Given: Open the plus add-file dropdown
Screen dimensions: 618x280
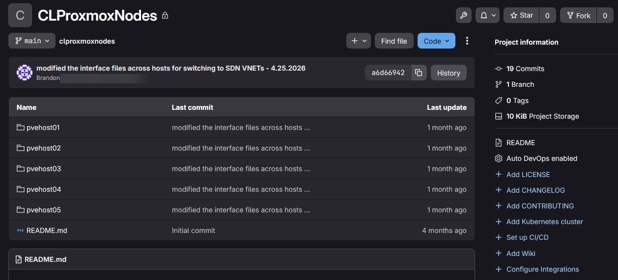Looking at the screenshot, I should pyautogui.click(x=359, y=41).
